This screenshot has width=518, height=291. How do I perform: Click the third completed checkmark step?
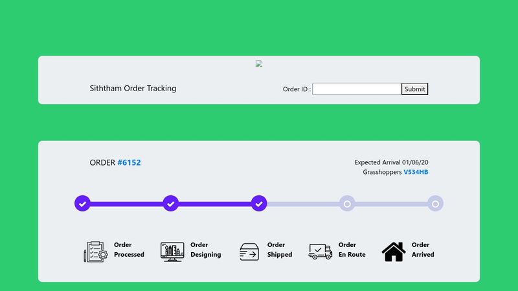click(259, 204)
